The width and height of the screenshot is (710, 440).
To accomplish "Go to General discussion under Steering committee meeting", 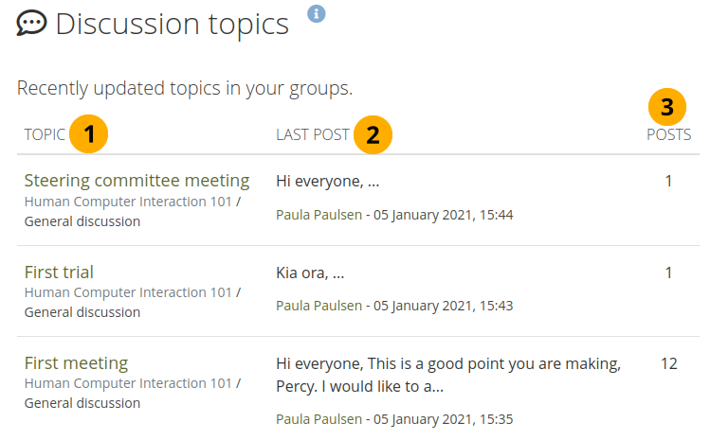I will [82, 221].
